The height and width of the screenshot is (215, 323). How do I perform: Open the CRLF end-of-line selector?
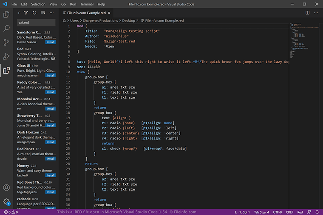pos(289,212)
